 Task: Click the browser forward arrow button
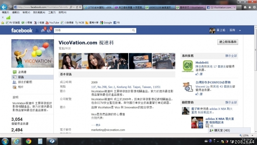[x=10, y=7]
